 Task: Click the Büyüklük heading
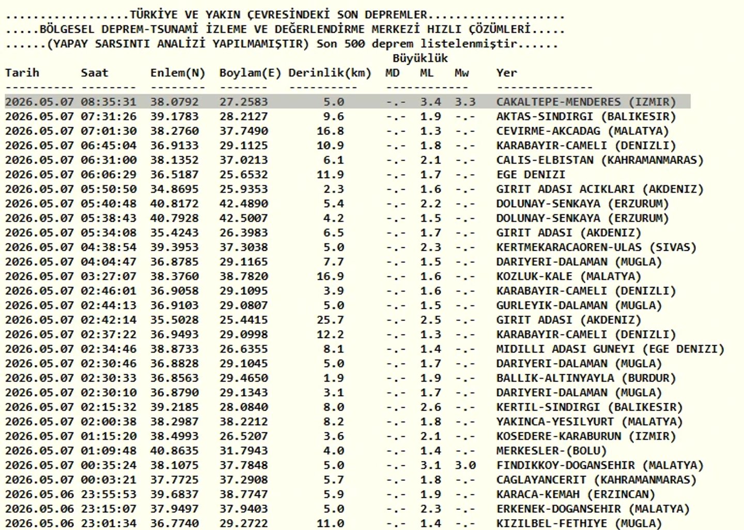(420, 58)
